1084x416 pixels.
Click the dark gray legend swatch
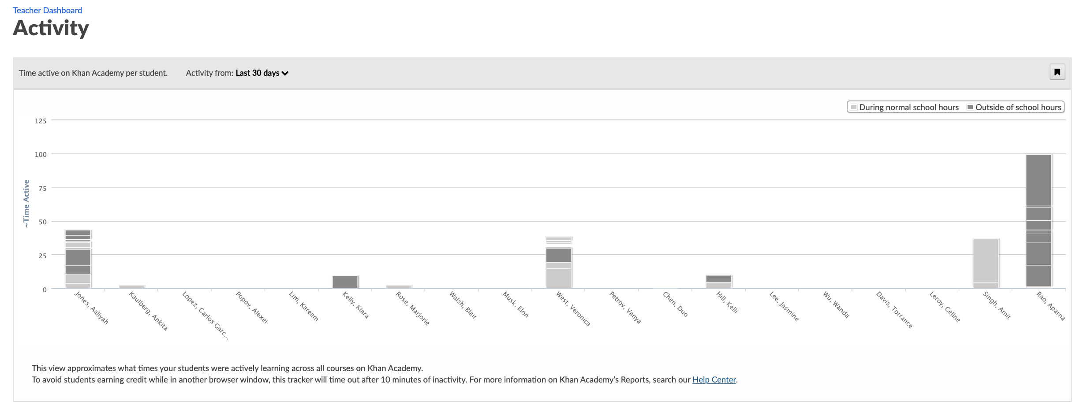970,107
